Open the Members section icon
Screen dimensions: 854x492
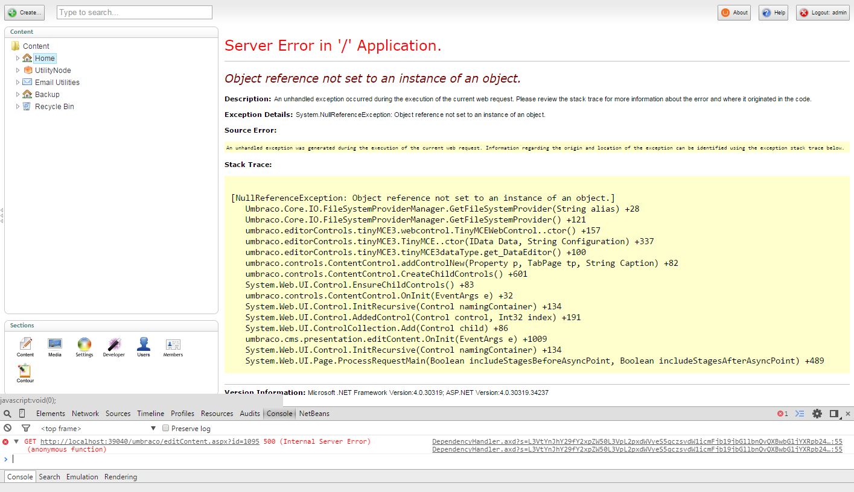173,347
